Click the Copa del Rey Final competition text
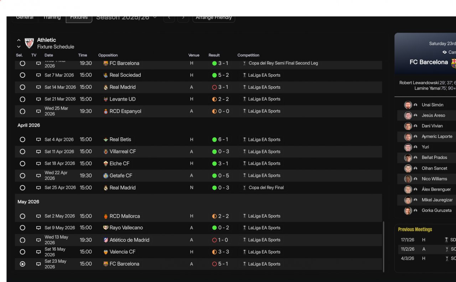This screenshot has height=282, width=456. [266, 188]
